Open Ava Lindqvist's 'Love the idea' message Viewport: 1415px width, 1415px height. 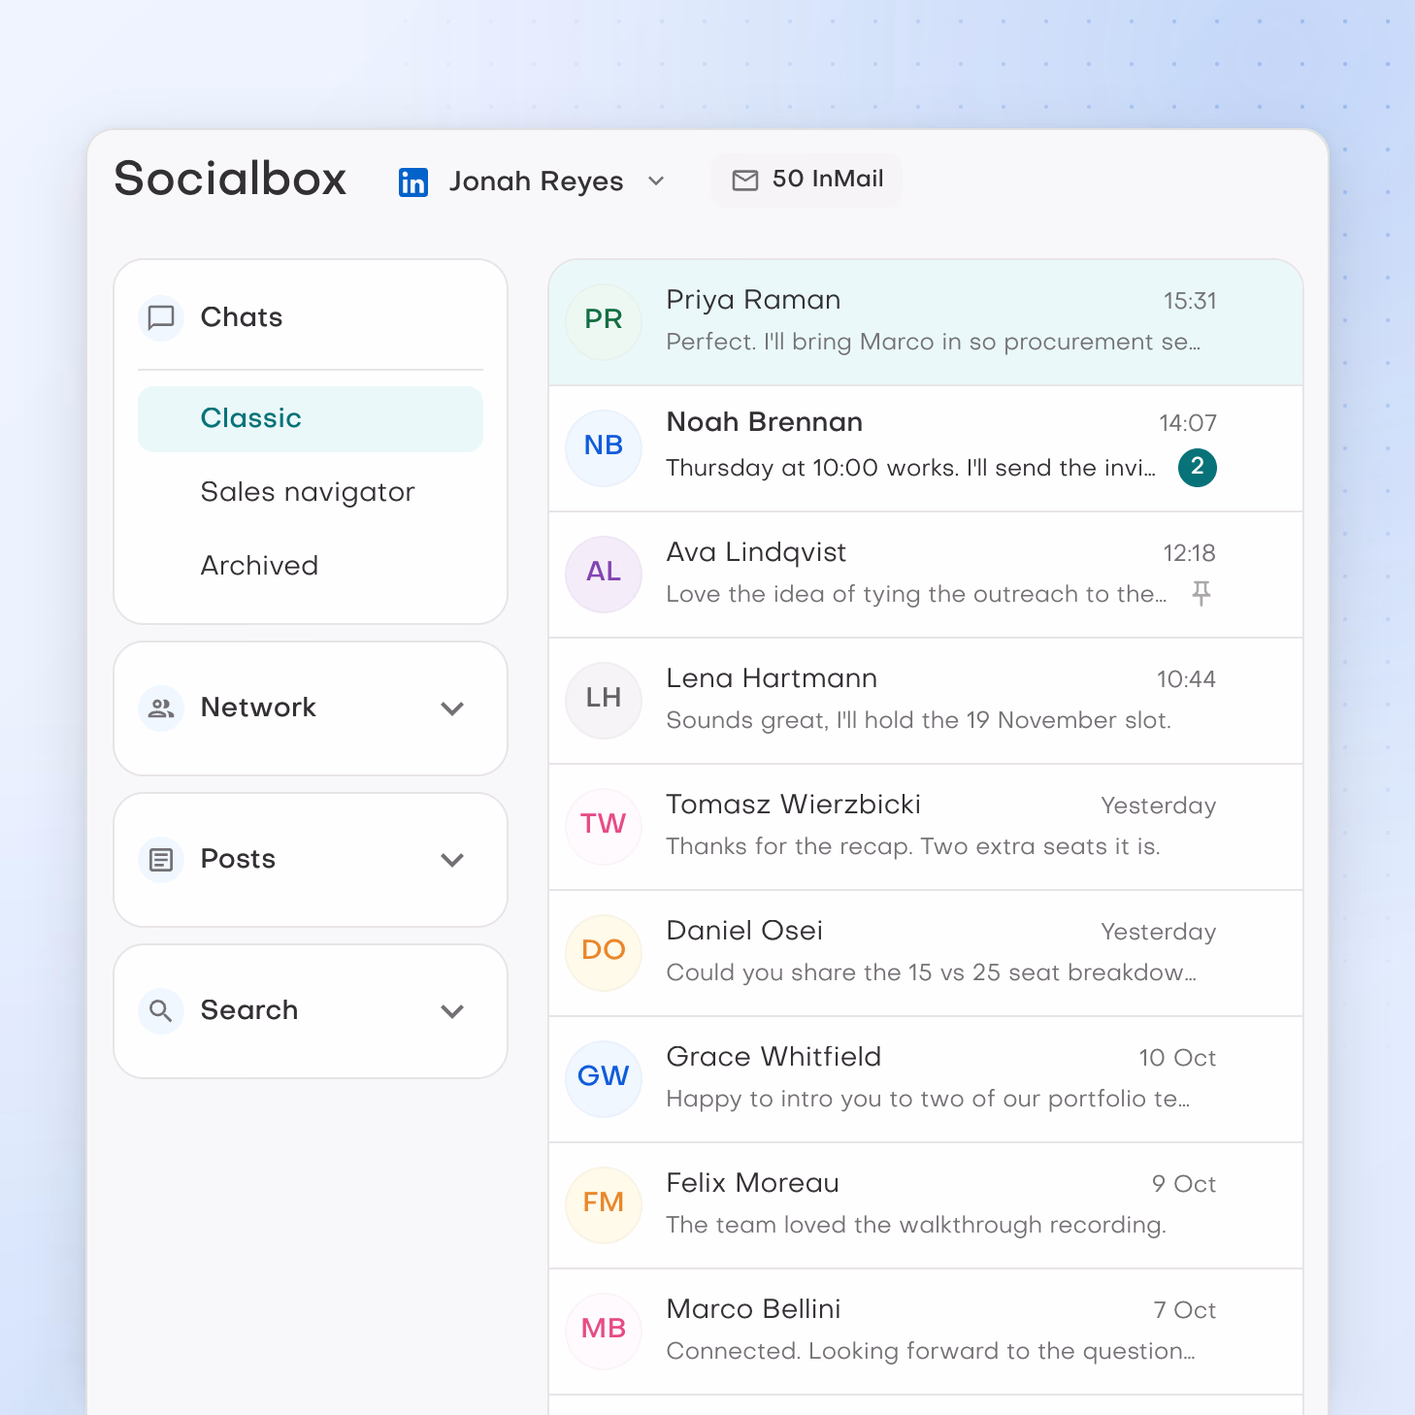pos(916,594)
